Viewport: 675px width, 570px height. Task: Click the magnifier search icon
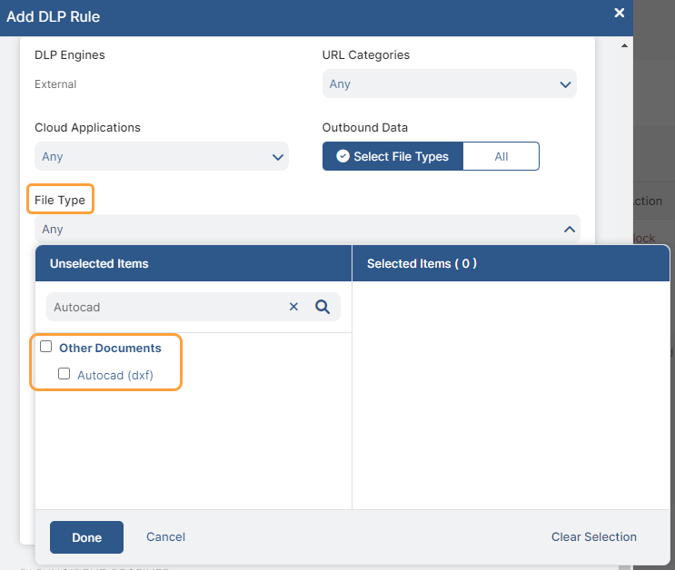[x=322, y=307]
